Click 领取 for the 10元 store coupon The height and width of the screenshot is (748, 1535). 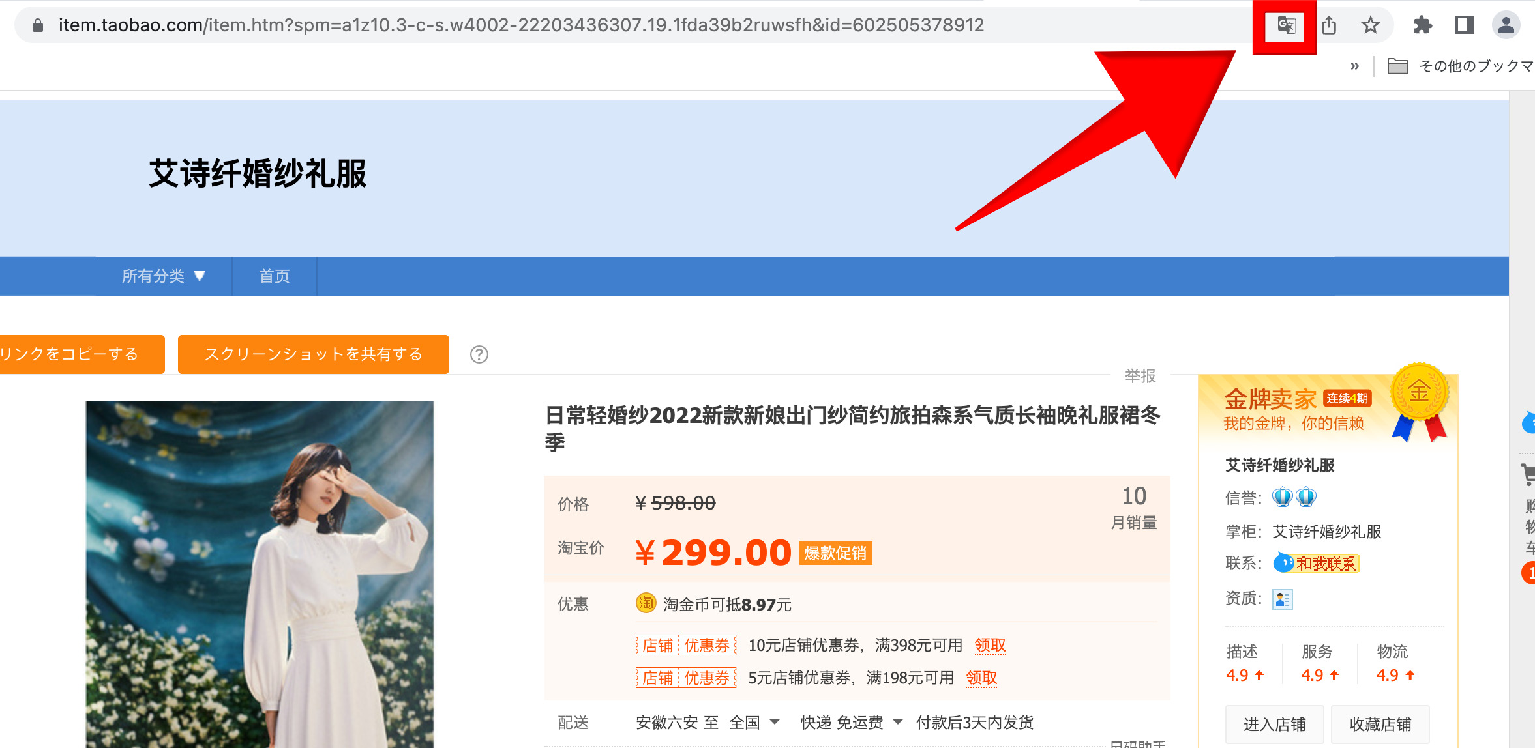(990, 645)
